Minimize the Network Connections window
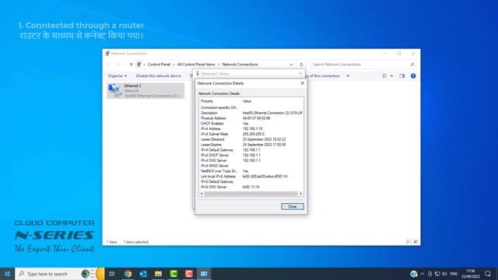The width and height of the screenshot is (498, 280). click(384, 54)
